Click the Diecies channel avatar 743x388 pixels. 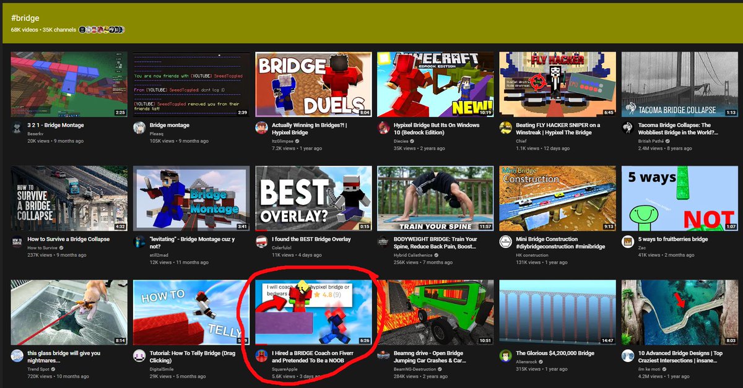pos(383,129)
